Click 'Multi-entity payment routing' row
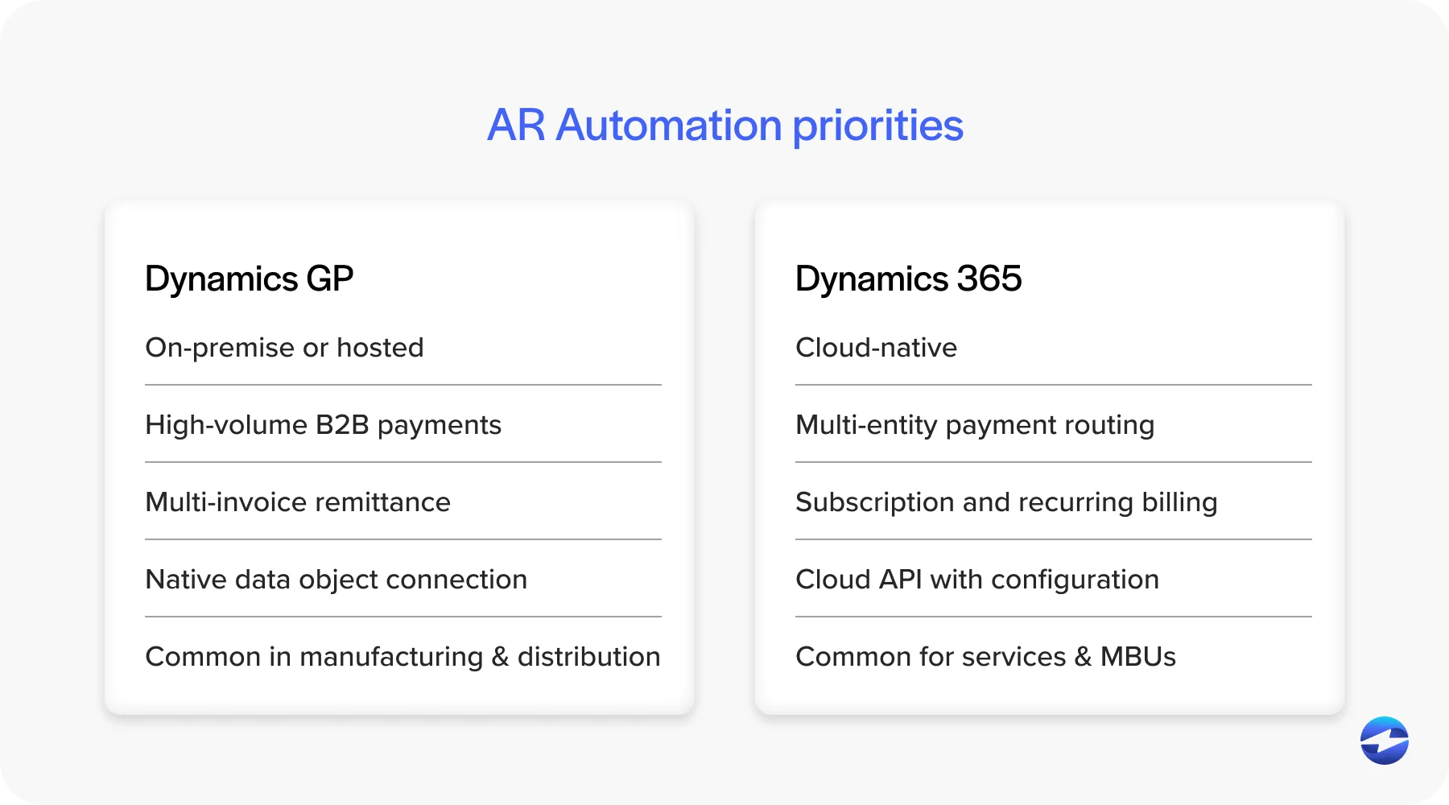The width and height of the screenshot is (1449, 805). 1054,424
